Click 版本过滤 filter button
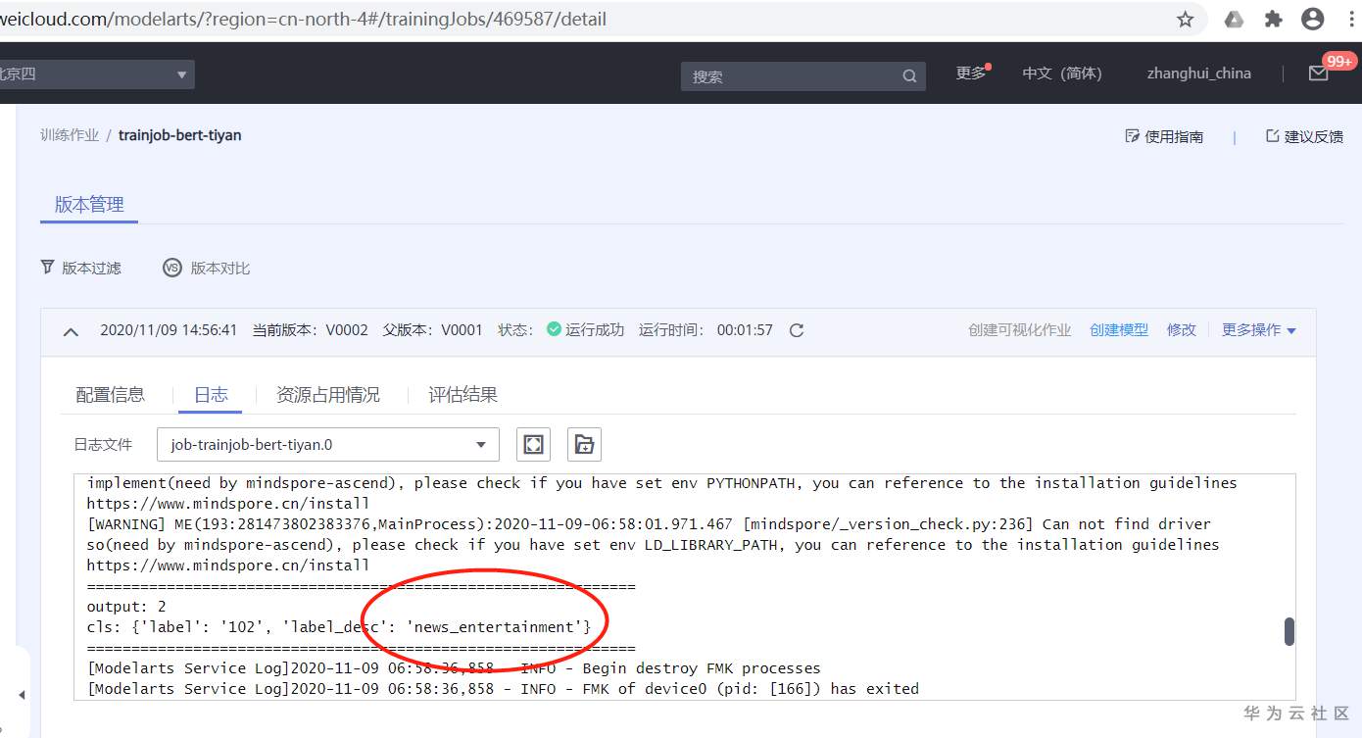This screenshot has width=1362, height=738. pyautogui.click(x=80, y=268)
